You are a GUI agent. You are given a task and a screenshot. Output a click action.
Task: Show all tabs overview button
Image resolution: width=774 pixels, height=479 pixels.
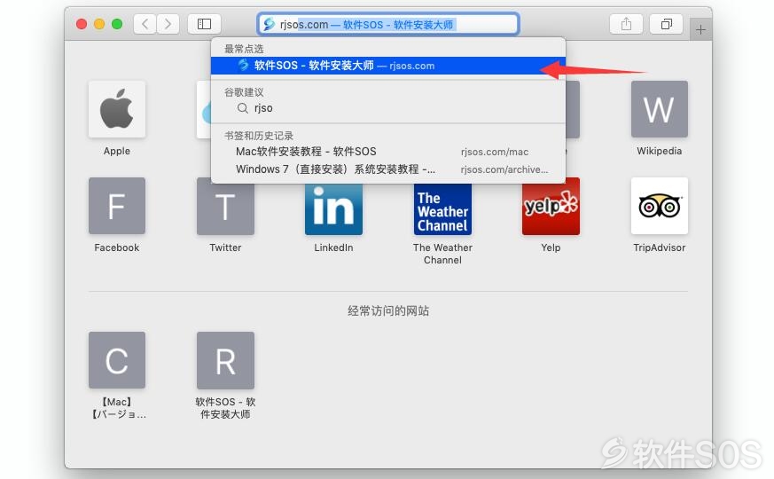click(x=667, y=24)
